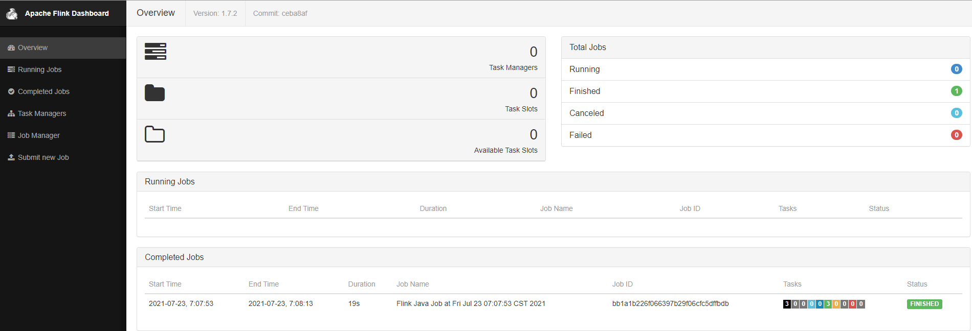This screenshot has width=972, height=331.
Task: Click Duration column in Running Jobs table
Action: click(x=433, y=208)
